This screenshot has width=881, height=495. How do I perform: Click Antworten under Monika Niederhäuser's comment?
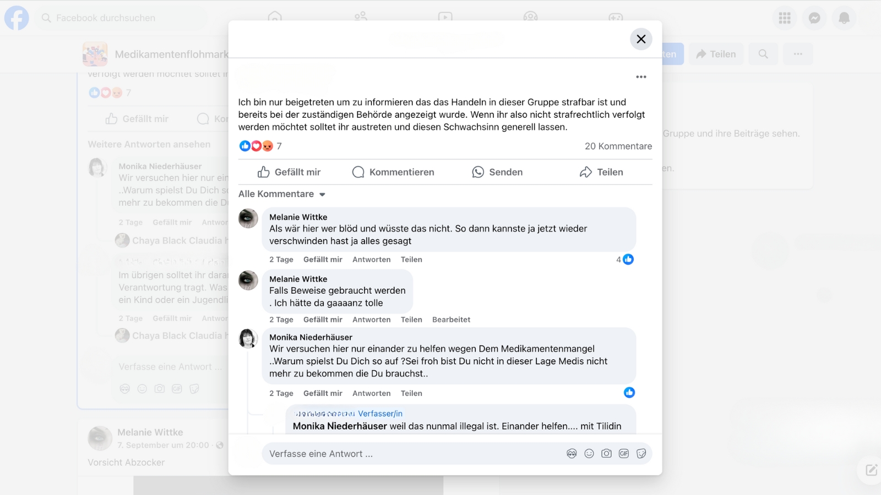click(x=371, y=393)
